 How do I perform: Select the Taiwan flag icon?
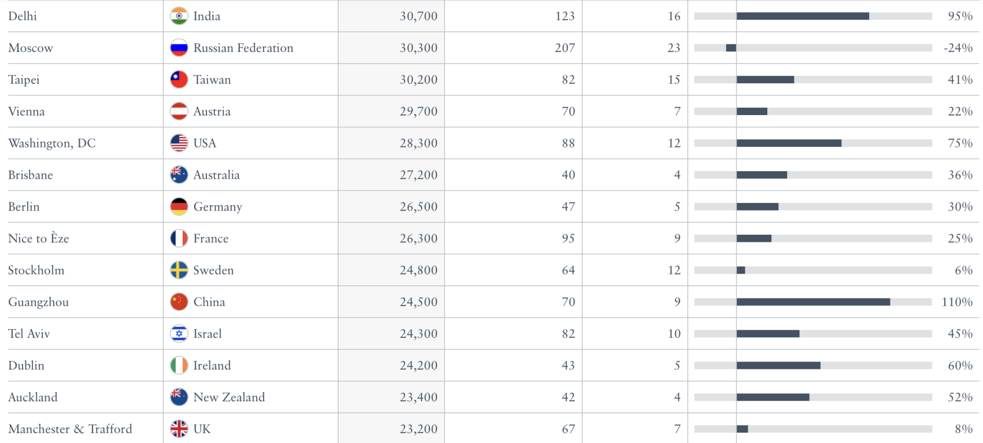pos(179,80)
